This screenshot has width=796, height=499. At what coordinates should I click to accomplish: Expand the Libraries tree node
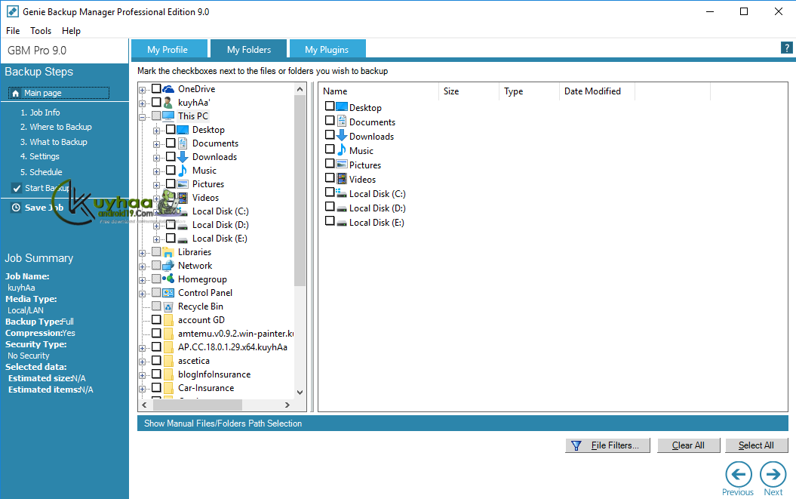[142, 253]
